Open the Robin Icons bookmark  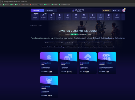pyautogui.click(x=33, y=5)
